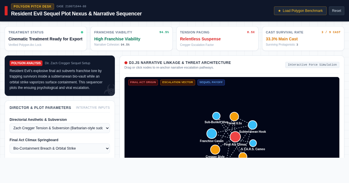Image resolution: width=349 pixels, height=183 pixels.
Task: Click the Cregger Escalation Factor text
Action: tap(197, 45)
